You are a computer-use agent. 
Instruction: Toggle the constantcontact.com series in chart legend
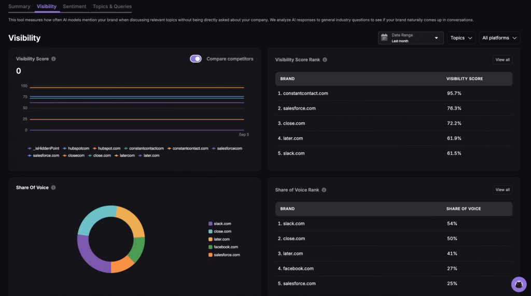click(x=190, y=149)
